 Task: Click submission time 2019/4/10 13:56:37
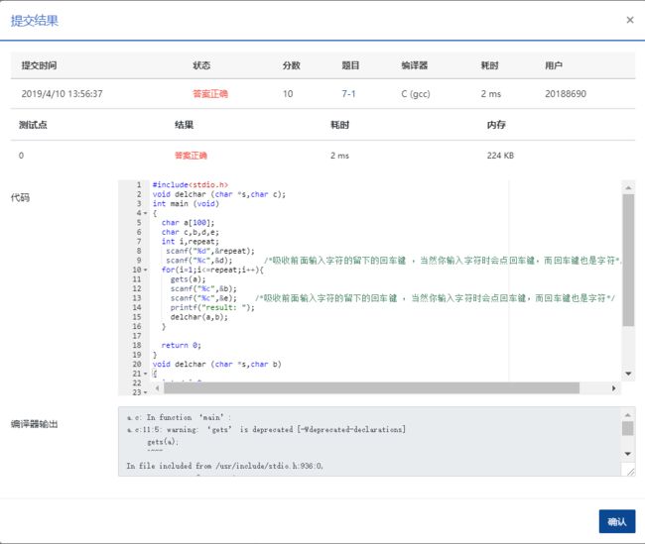(63, 94)
